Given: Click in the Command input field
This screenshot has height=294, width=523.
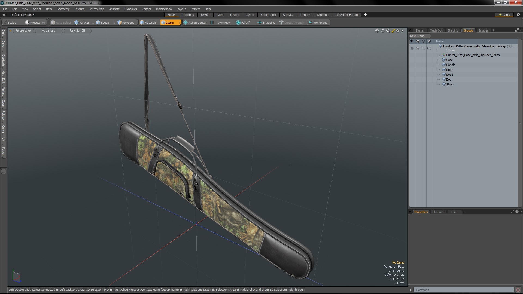Looking at the screenshot, I should [464, 290].
